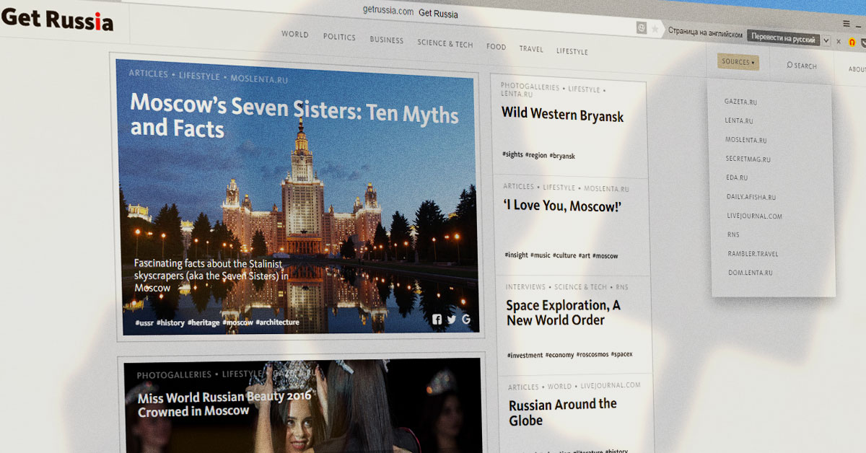Open the Politics menu section
This screenshot has height=453, width=866.
(339, 37)
